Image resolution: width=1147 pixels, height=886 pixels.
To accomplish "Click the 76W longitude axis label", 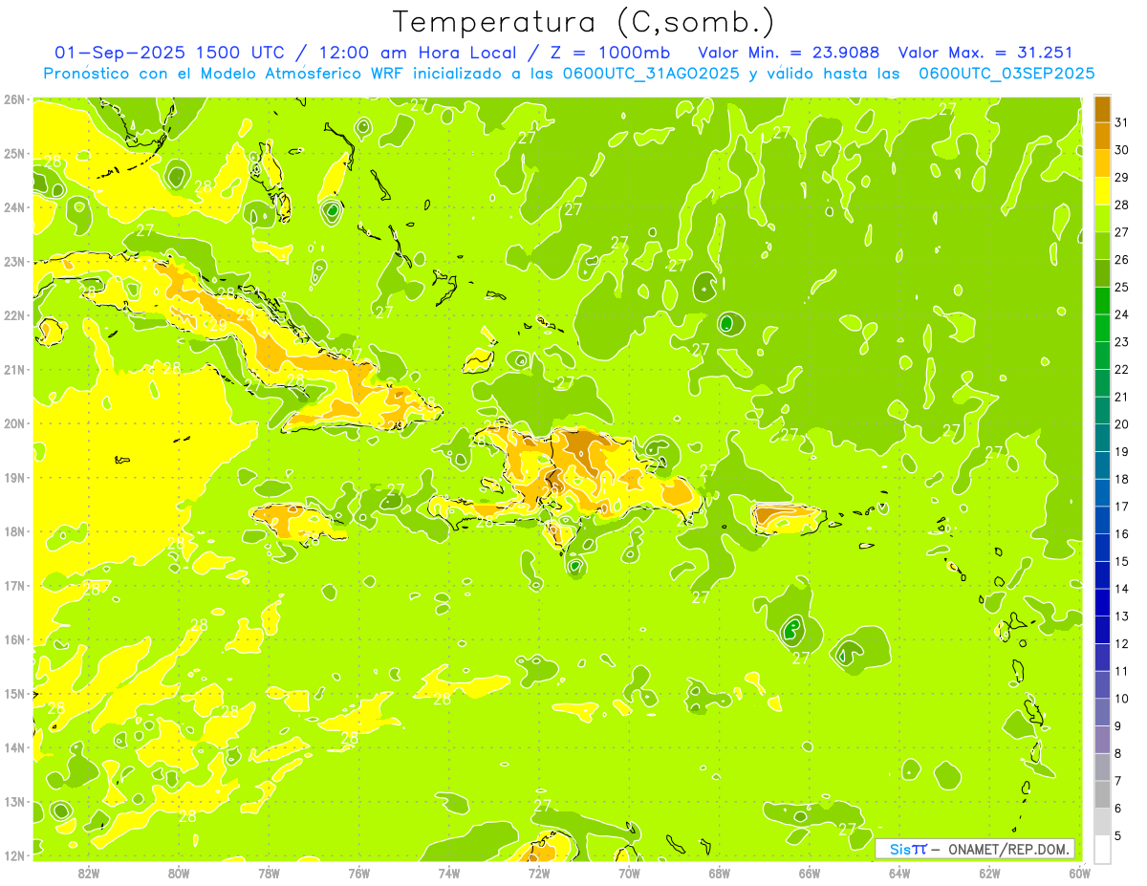I will (x=359, y=873).
